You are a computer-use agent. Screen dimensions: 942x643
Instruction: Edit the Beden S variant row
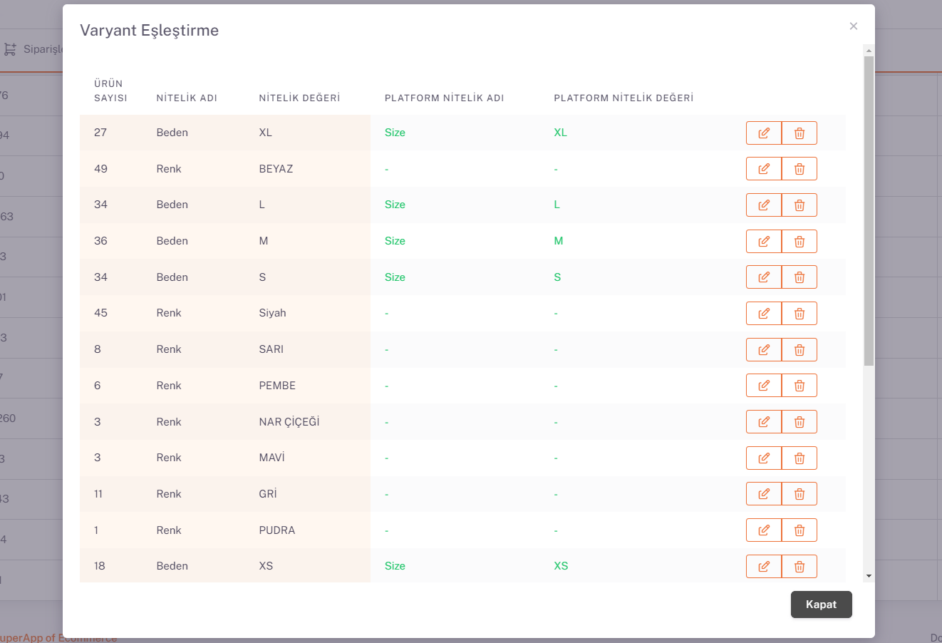(x=764, y=277)
